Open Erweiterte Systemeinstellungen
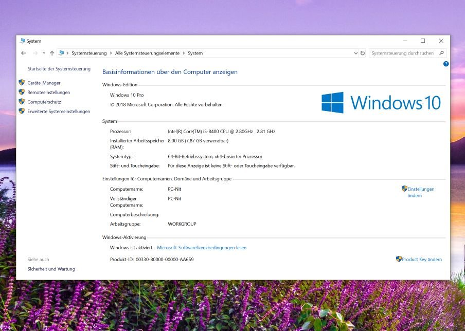The height and width of the screenshot is (331, 465). click(59, 112)
